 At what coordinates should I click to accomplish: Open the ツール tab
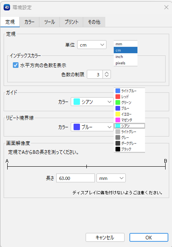point(49,22)
